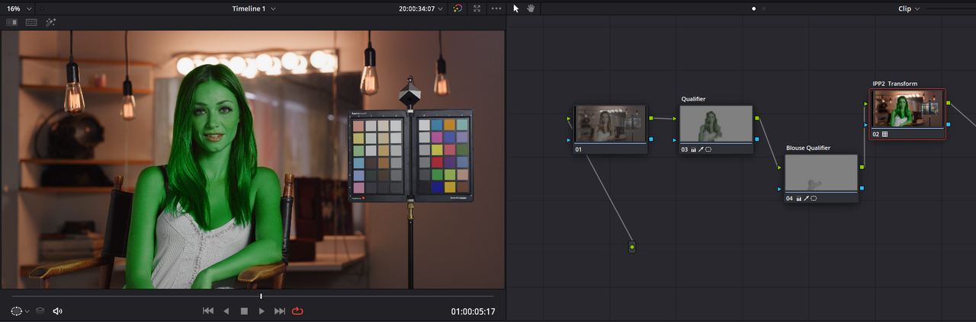Open the Clip mode dropdown in node editor

tap(909, 8)
